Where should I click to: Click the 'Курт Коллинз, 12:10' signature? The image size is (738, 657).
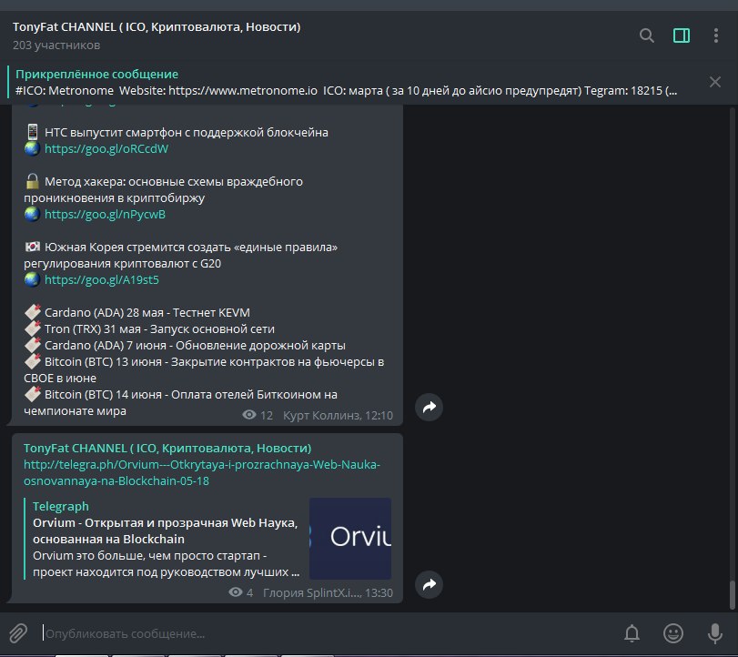[x=338, y=415]
